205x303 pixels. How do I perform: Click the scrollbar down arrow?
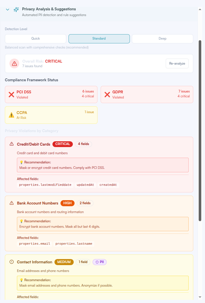(x=200, y=297)
